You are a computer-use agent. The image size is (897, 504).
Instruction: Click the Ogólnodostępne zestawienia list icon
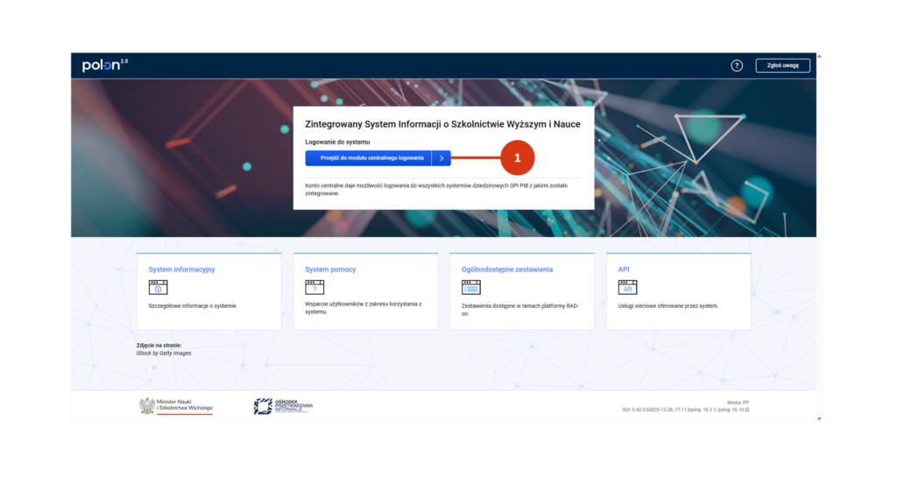coord(470,288)
